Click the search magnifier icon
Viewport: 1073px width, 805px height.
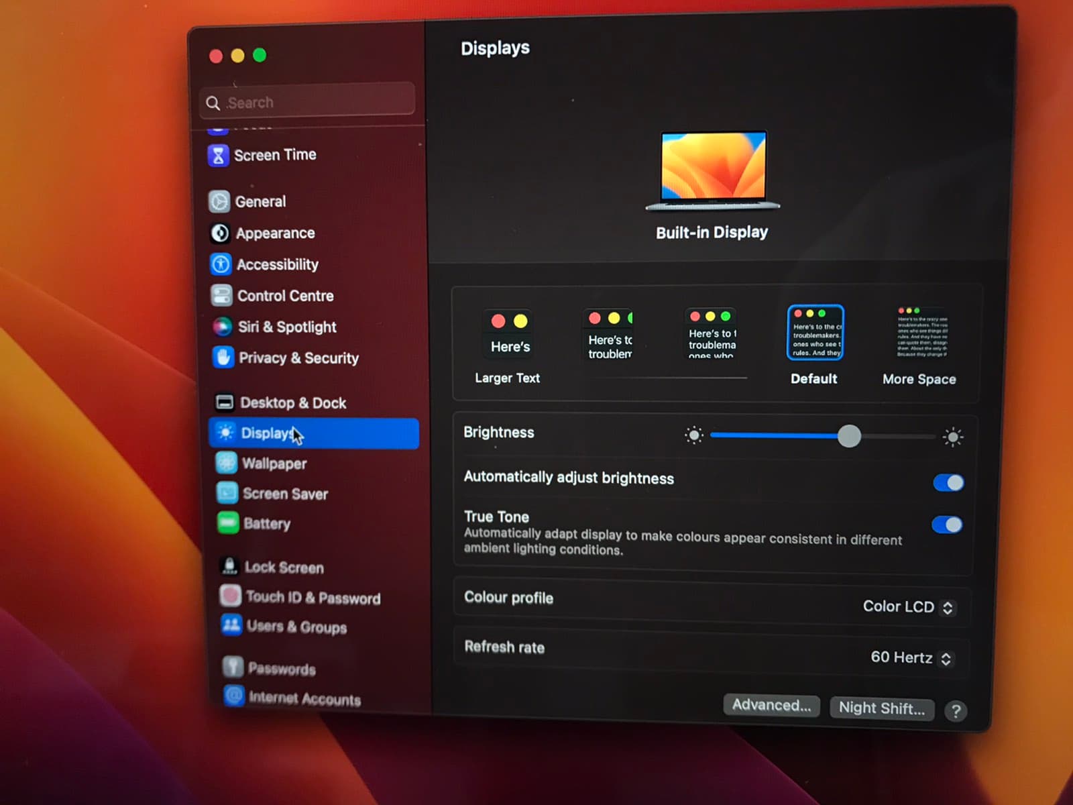click(213, 103)
